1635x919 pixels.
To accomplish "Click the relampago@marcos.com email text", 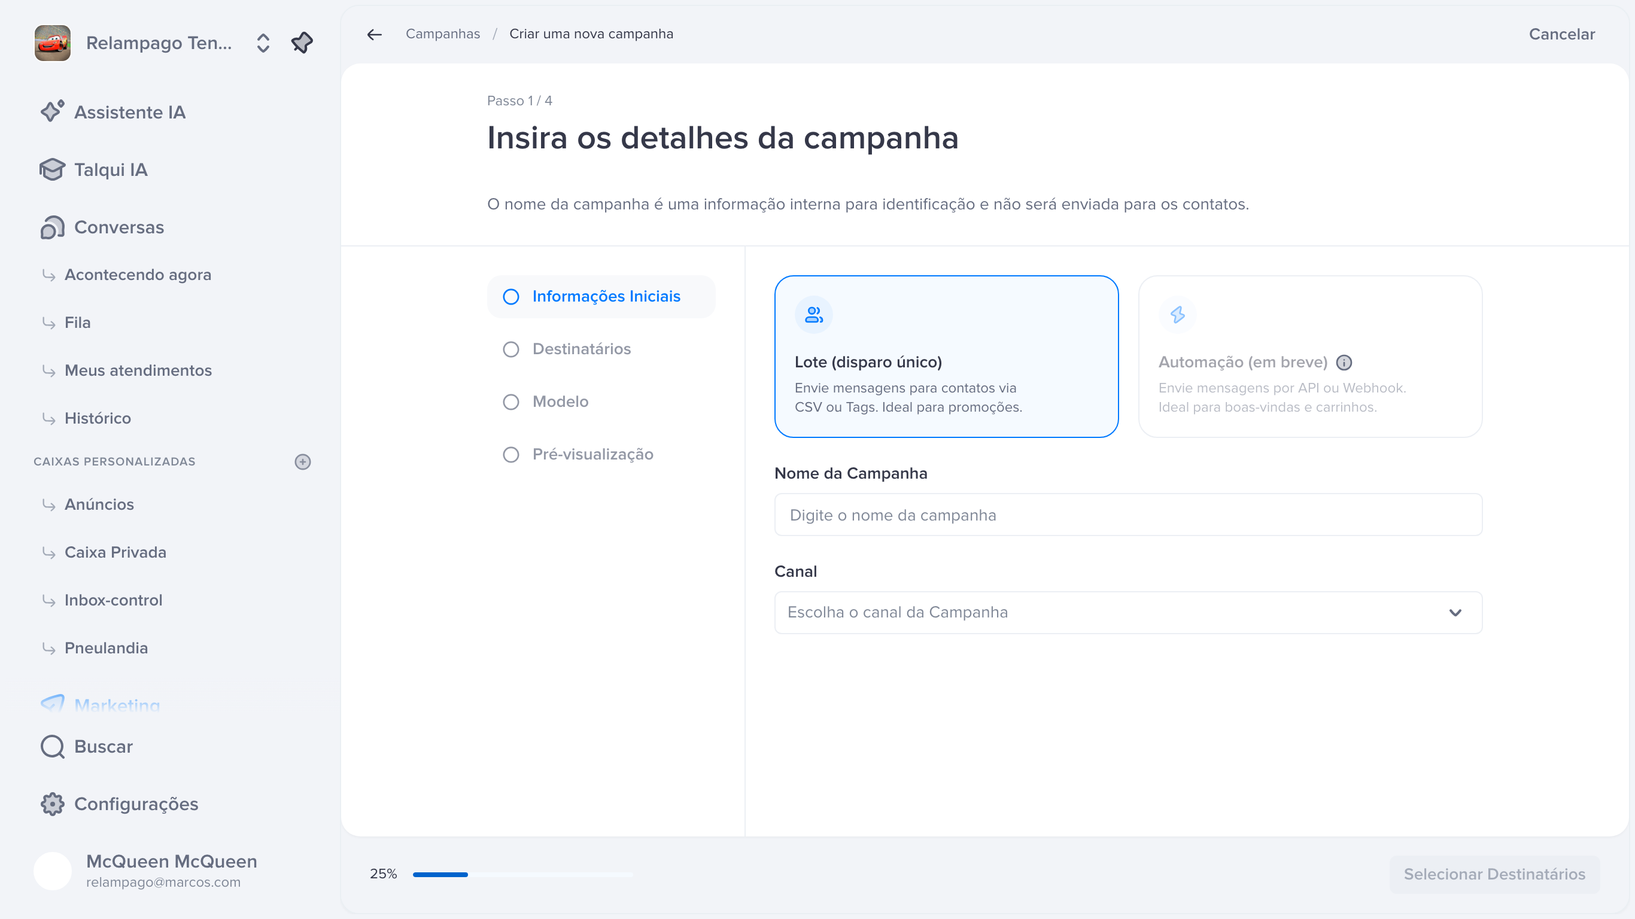I will point(163,882).
